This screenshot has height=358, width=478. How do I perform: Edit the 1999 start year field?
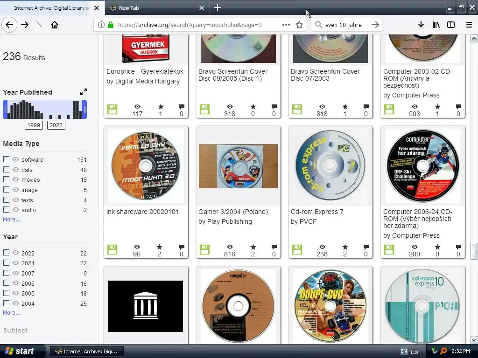click(34, 125)
